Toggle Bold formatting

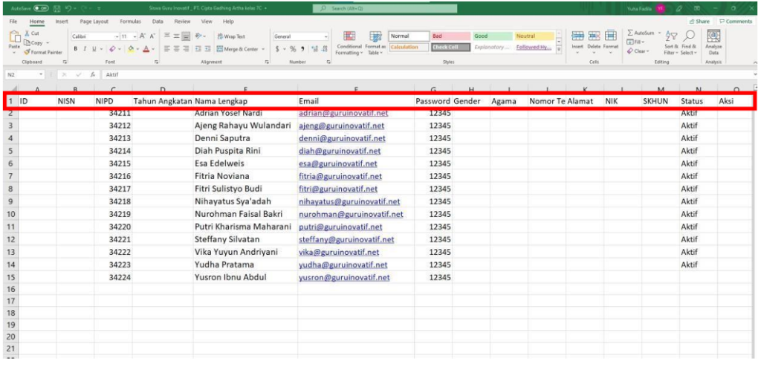tap(76, 49)
